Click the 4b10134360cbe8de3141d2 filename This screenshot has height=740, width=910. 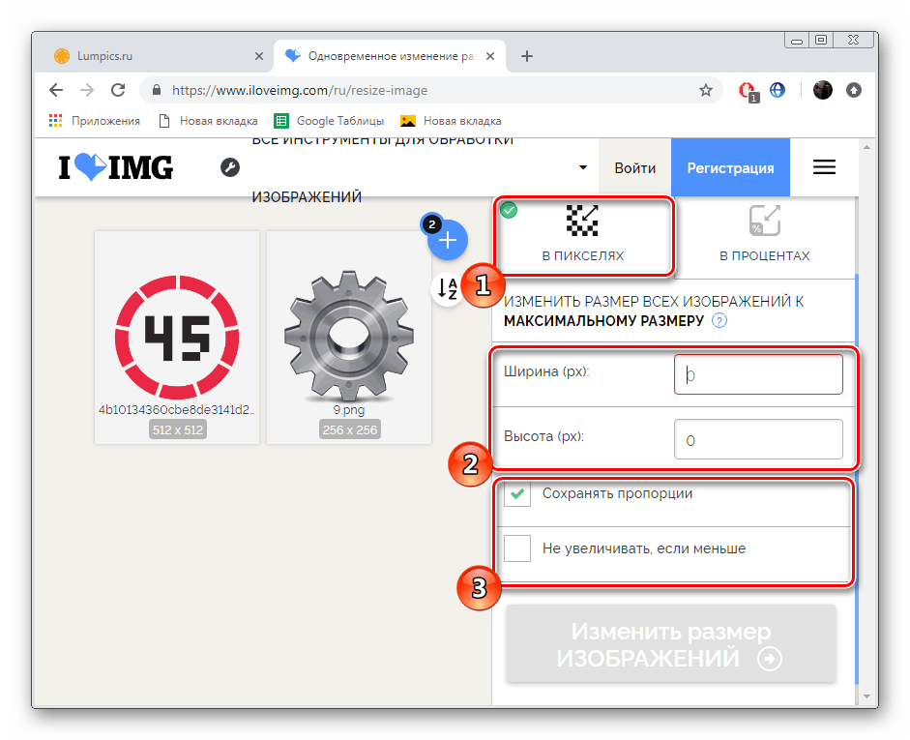pyautogui.click(x=177, y=410)
